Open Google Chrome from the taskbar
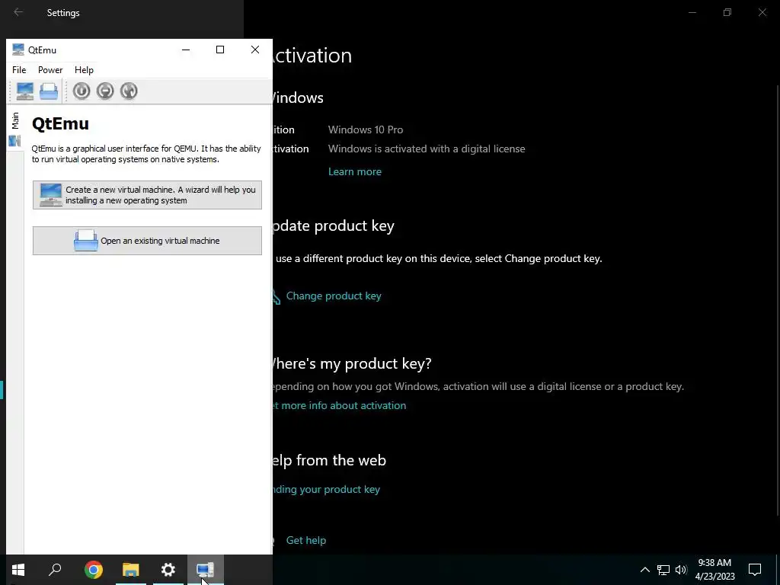This screenshot has width=780, height=585. [94, 570]
